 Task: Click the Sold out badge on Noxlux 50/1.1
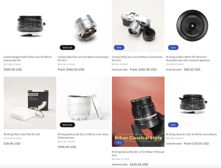67,125
